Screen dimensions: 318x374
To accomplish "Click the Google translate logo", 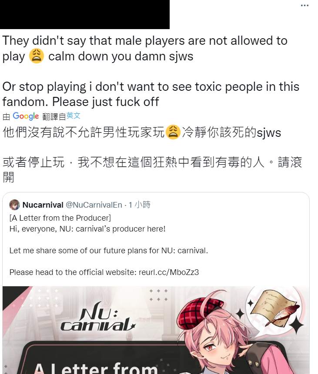I will click(26, 116).
